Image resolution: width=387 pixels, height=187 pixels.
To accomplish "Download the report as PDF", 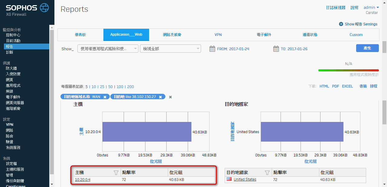I will pos(335,86).
